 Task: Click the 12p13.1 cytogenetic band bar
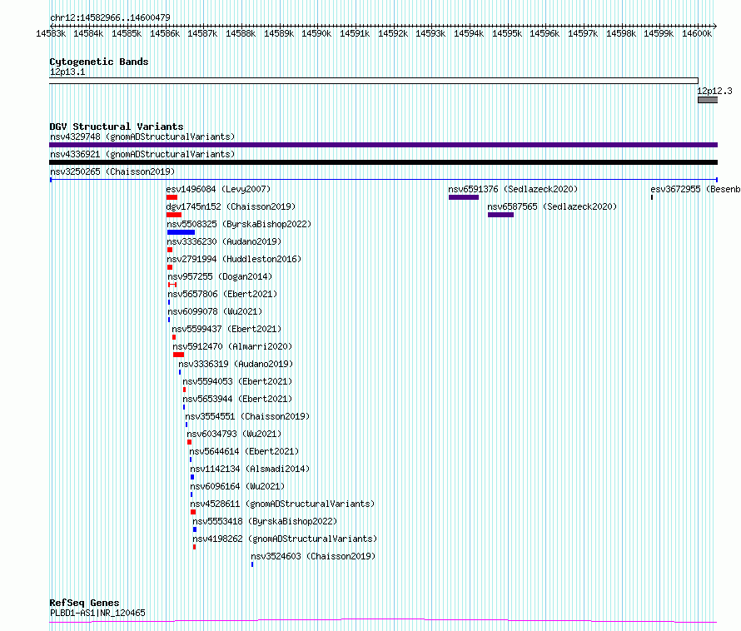(374, 81)
